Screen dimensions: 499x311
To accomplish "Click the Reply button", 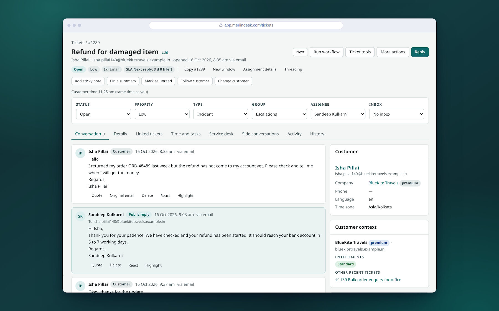I will (x=420, y=52).
